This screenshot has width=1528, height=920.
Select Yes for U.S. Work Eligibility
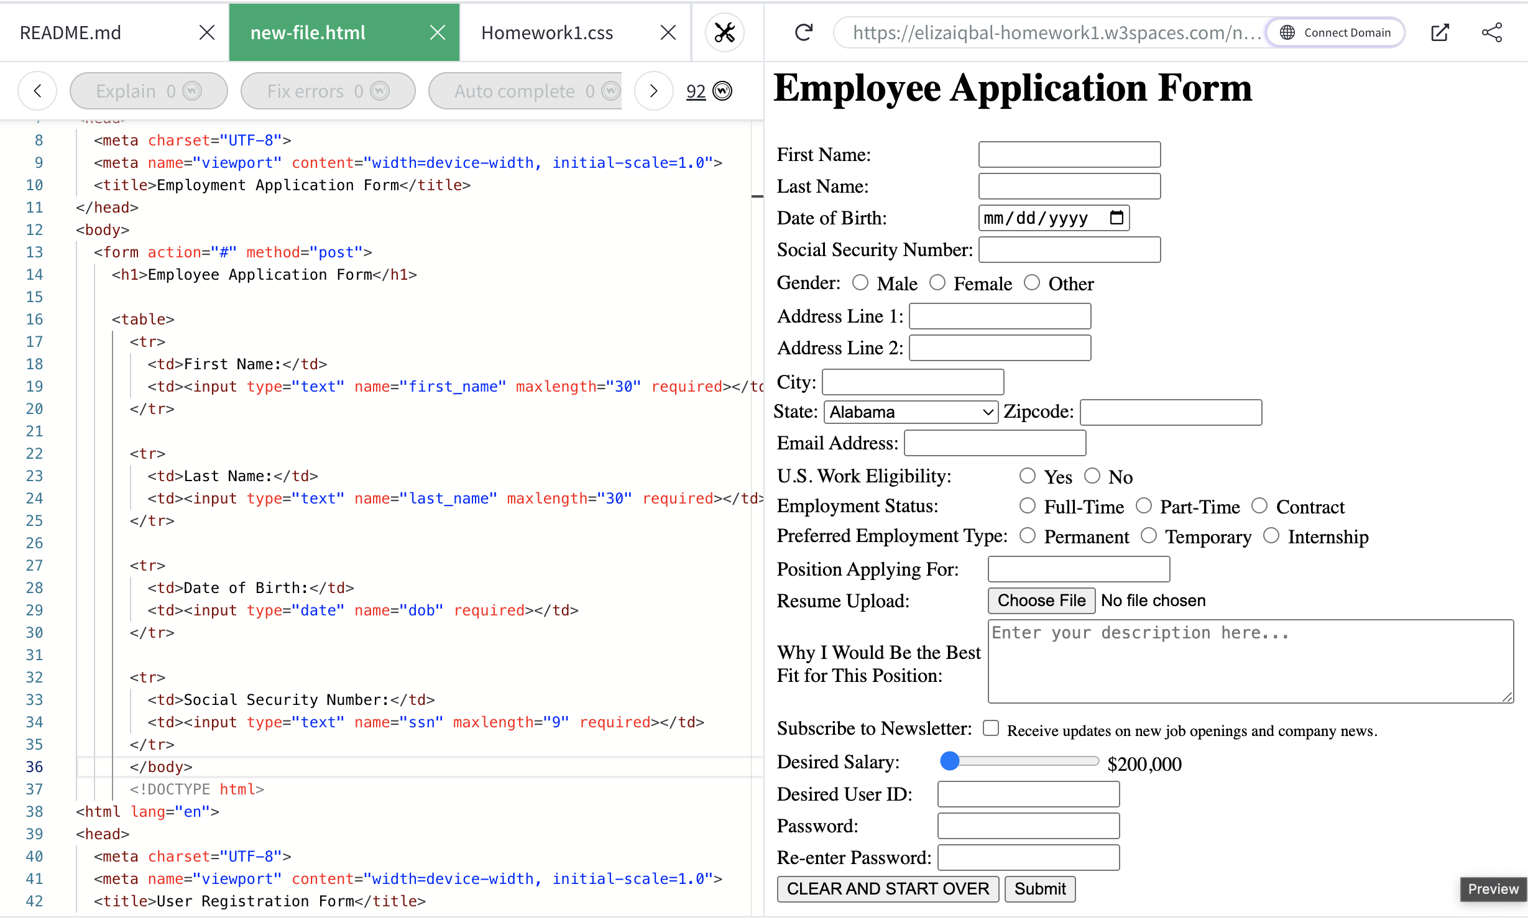click(1028, 476)
